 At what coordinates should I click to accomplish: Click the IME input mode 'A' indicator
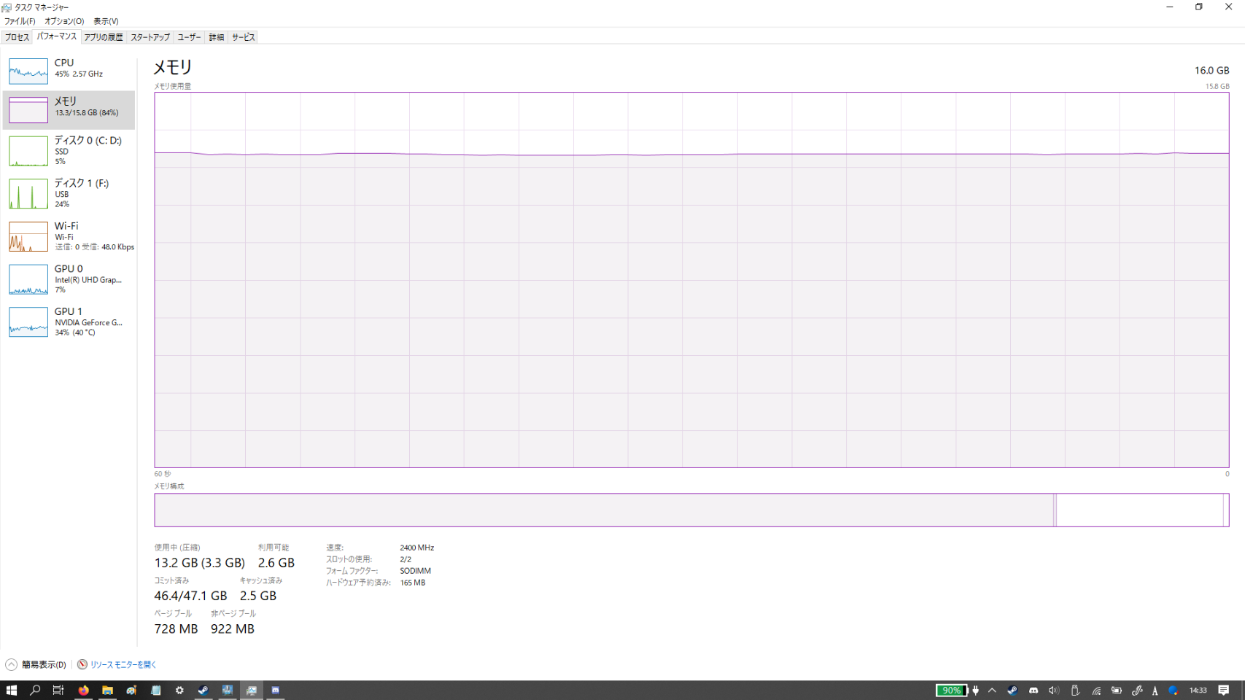[1155, 691]
